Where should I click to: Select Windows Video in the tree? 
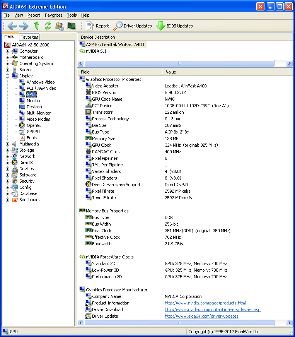[41, 82]
